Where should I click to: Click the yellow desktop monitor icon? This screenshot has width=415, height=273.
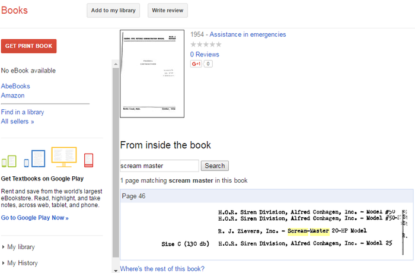64,157
